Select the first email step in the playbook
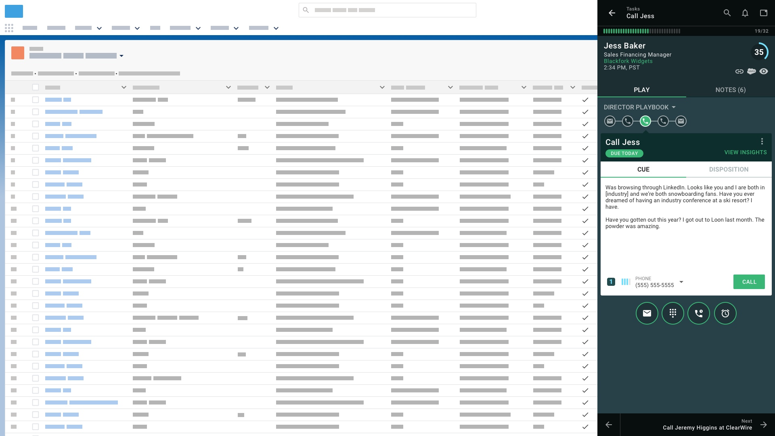Viewport: 775px width, 436px height. (610, 121)
